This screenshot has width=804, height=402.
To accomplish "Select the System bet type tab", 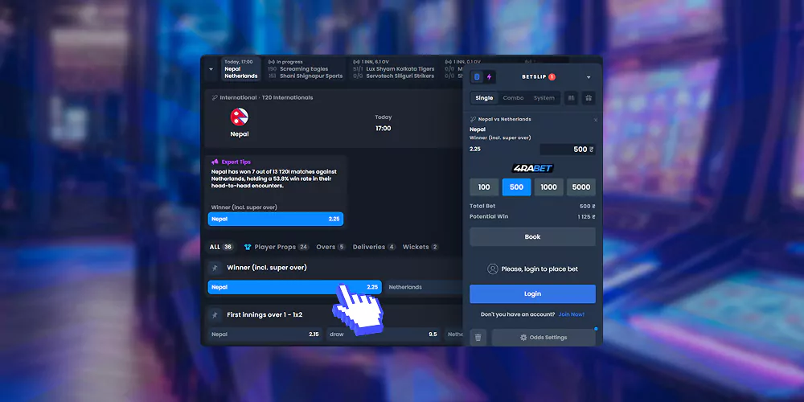I will [x=544, y=98].
